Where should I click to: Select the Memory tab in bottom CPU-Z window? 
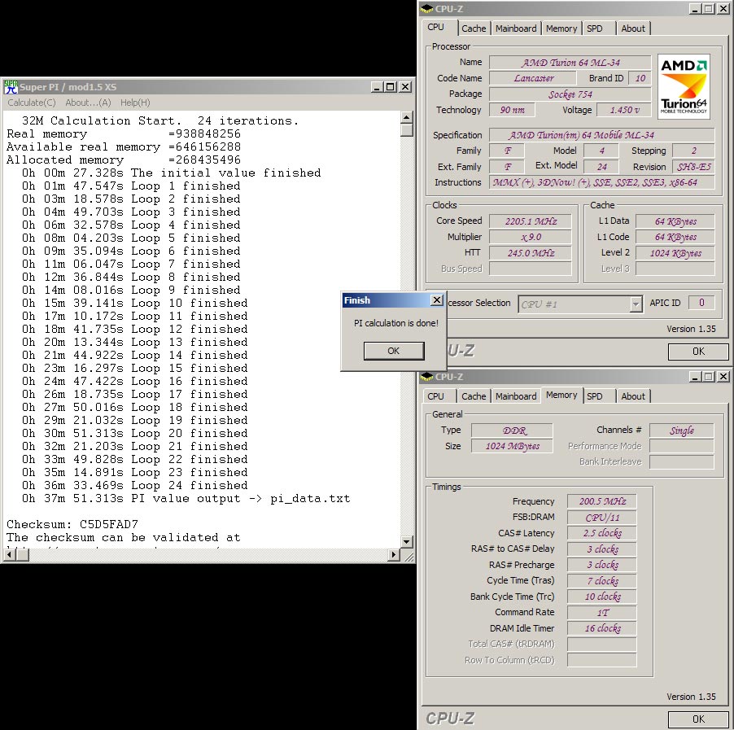pyautogui.click(x=561, y=396)
